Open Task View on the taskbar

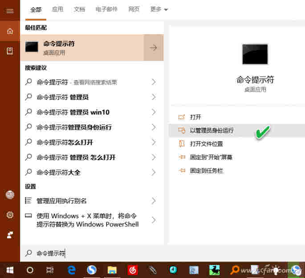coord(50,270)
